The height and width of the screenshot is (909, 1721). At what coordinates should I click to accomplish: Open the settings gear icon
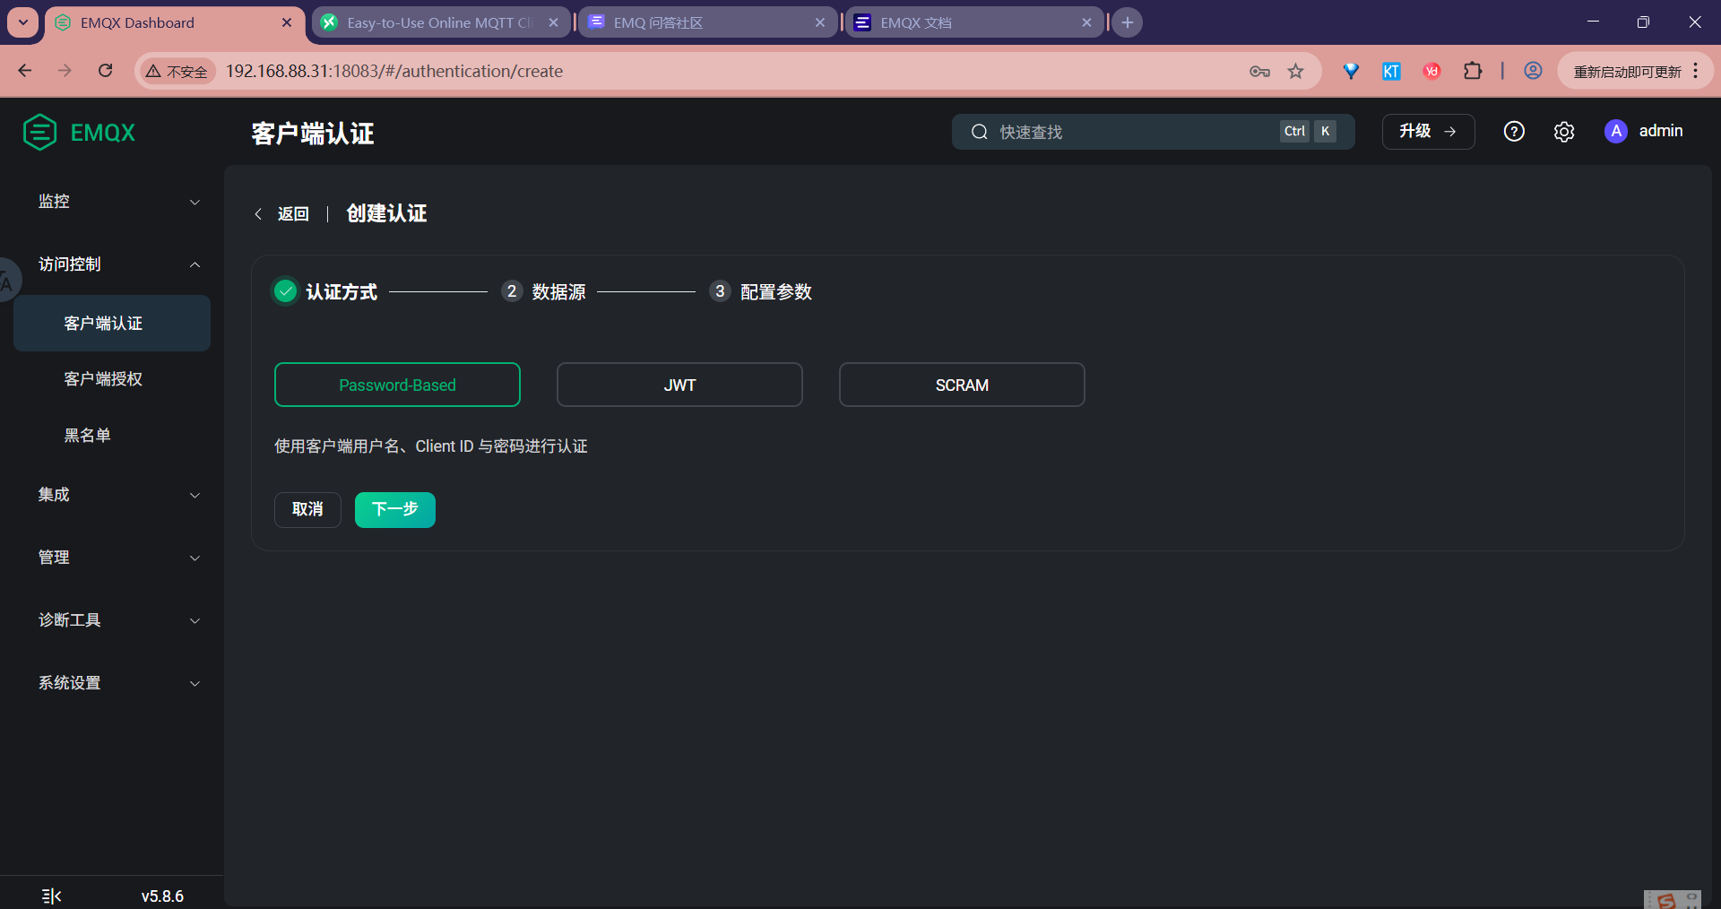tap(1564, 132)
